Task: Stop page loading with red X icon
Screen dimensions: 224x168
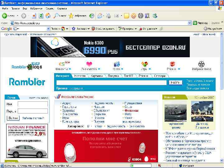Action: tap(34, 16)
